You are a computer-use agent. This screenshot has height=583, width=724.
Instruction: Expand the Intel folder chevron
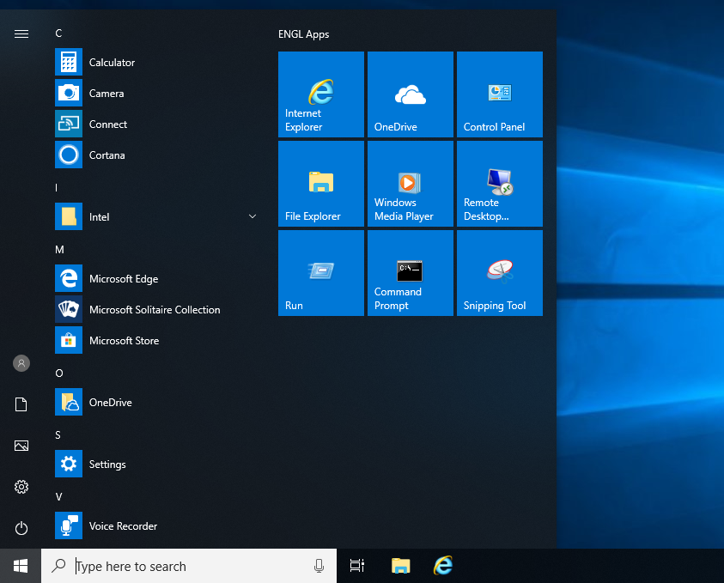point(252,216)
